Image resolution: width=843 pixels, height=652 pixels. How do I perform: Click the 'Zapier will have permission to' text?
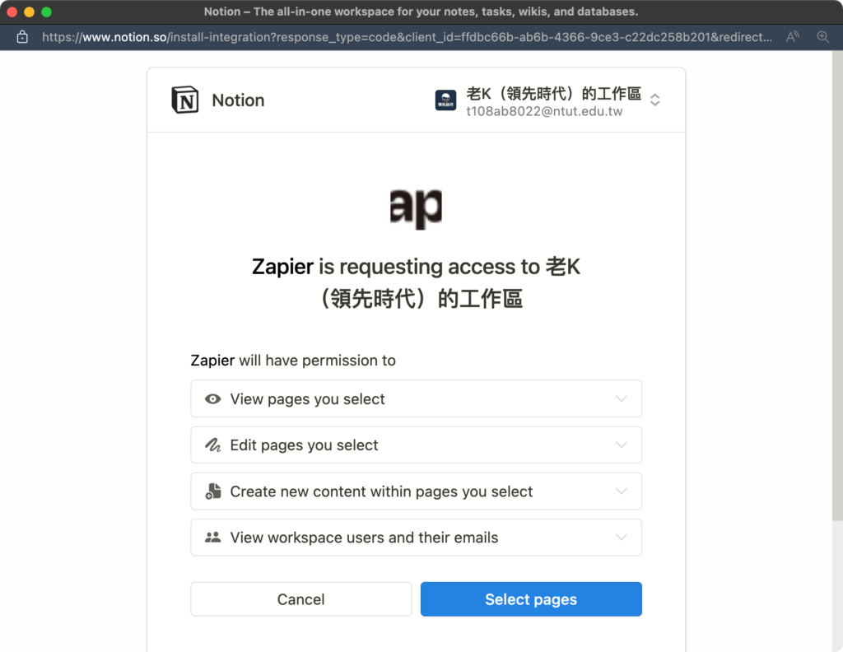[x=293, y=360]
